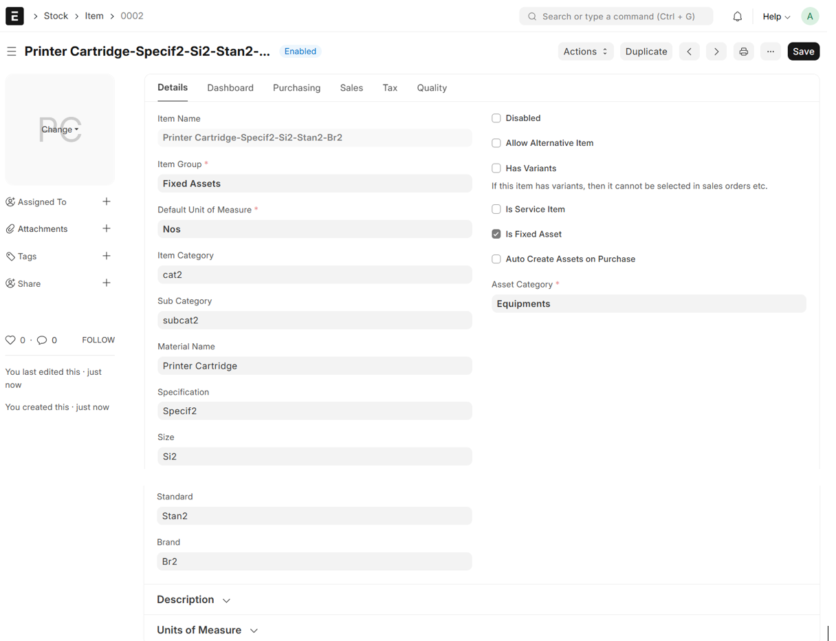
Task: Go to previous item with left arrow
Action: coord(689,52)
